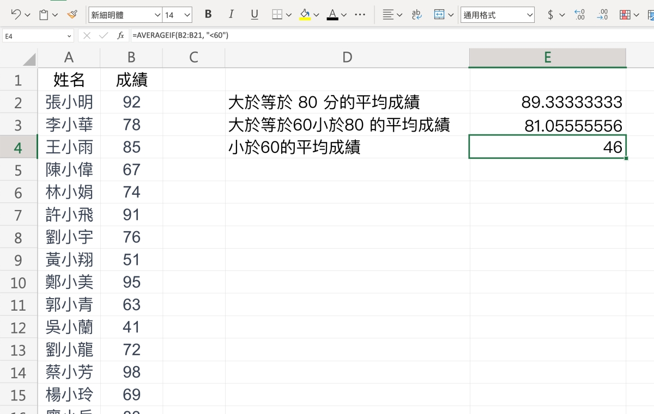The height and width of the screenshot is (414, 654).
Task: Select row 4 header
Action: 19,147
